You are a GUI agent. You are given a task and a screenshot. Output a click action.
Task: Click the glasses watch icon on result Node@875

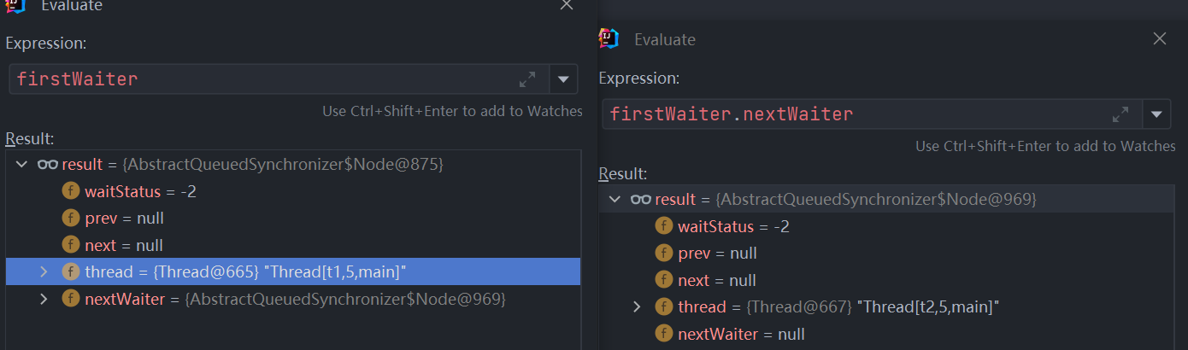[47, 165]
